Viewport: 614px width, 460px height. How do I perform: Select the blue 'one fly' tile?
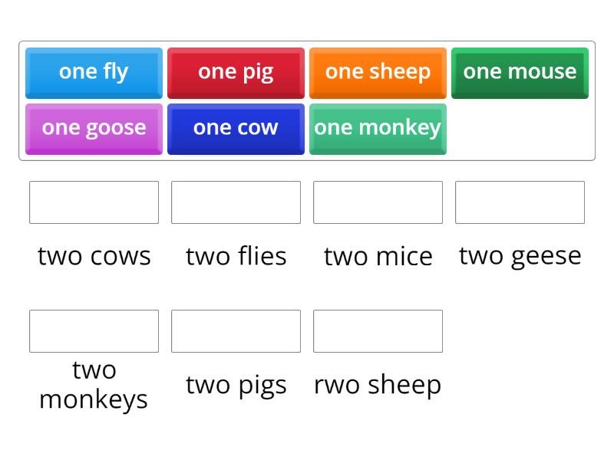point(94,71)
